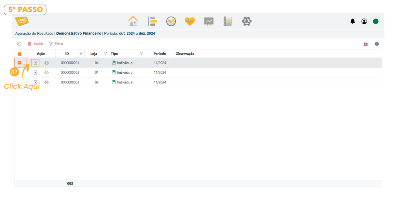Click Loja value 02
Viewport: 396px width, 202px height.
point(97,82)
